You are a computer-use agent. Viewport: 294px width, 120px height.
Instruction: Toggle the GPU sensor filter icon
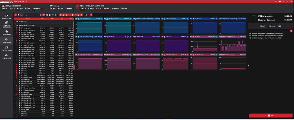click(x=44, y=15)
